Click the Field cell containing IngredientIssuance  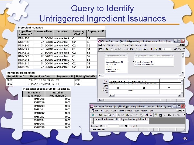pos(118,81)
